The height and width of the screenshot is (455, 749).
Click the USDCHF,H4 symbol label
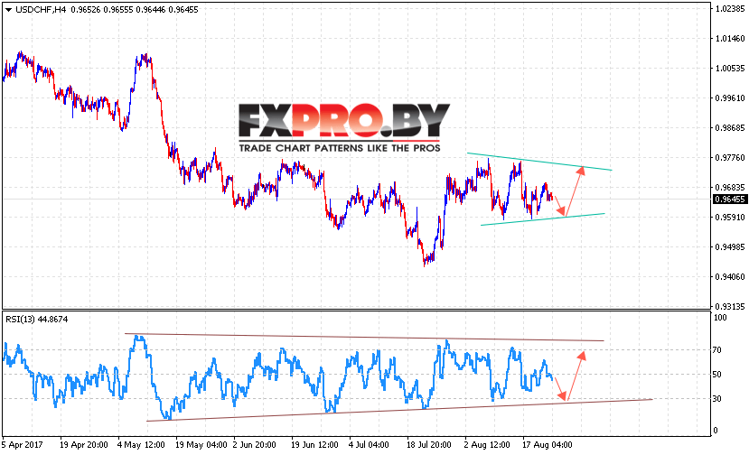pos(41,10)
